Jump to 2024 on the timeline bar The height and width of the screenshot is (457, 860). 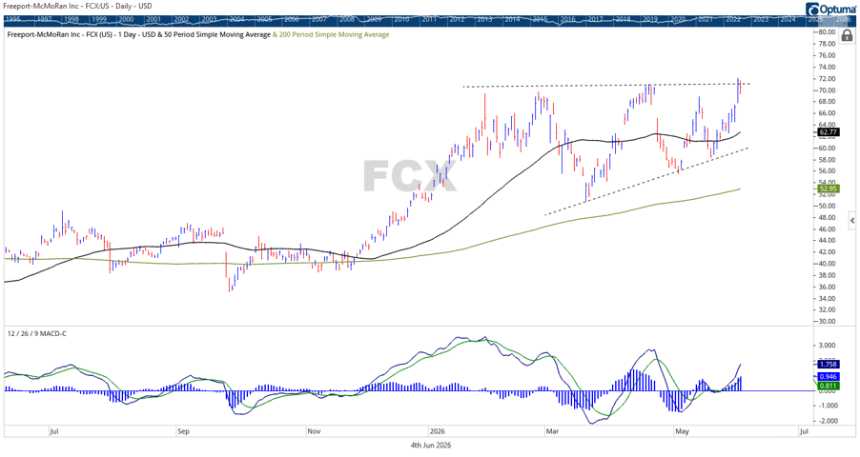point(788,19)
